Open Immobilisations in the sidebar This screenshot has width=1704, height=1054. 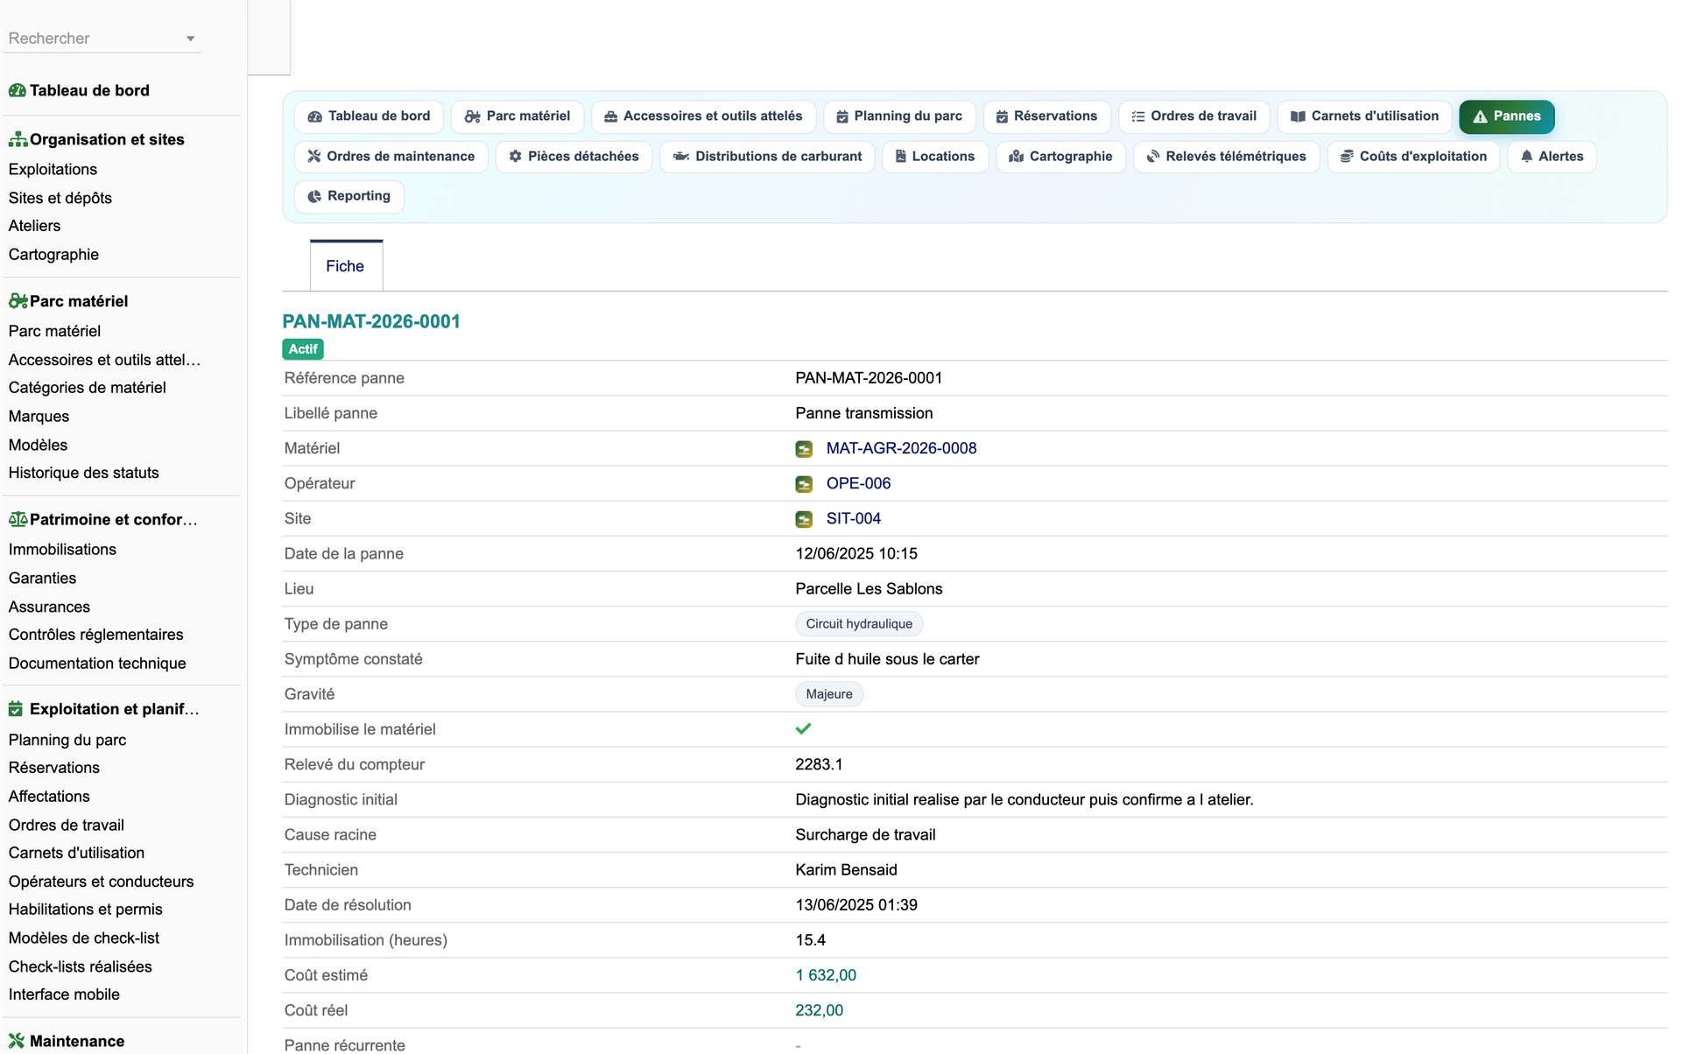click(62, 549)
